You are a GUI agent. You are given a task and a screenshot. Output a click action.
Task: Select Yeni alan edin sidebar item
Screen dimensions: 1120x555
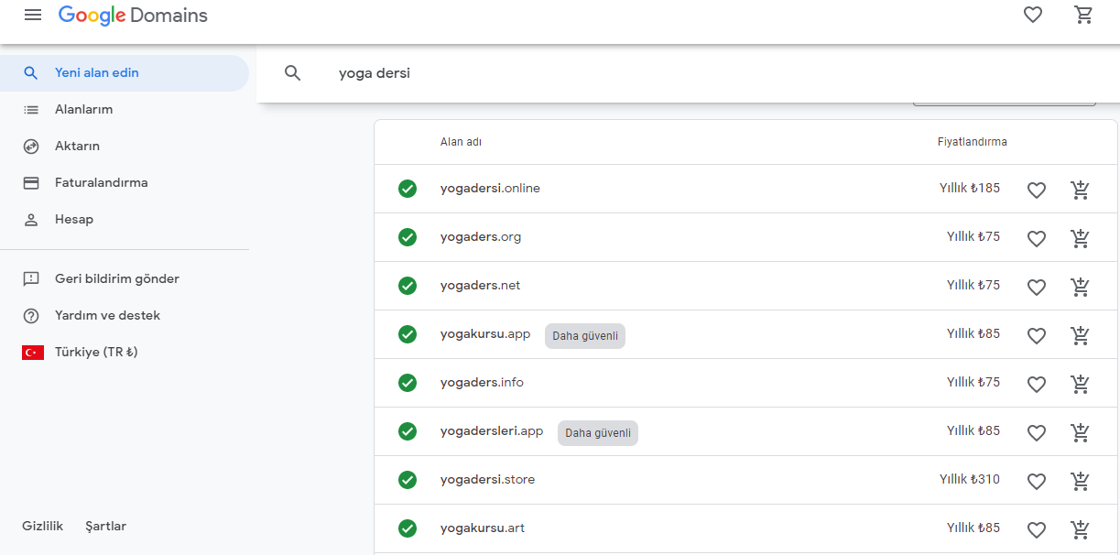[x=97, y=73]
